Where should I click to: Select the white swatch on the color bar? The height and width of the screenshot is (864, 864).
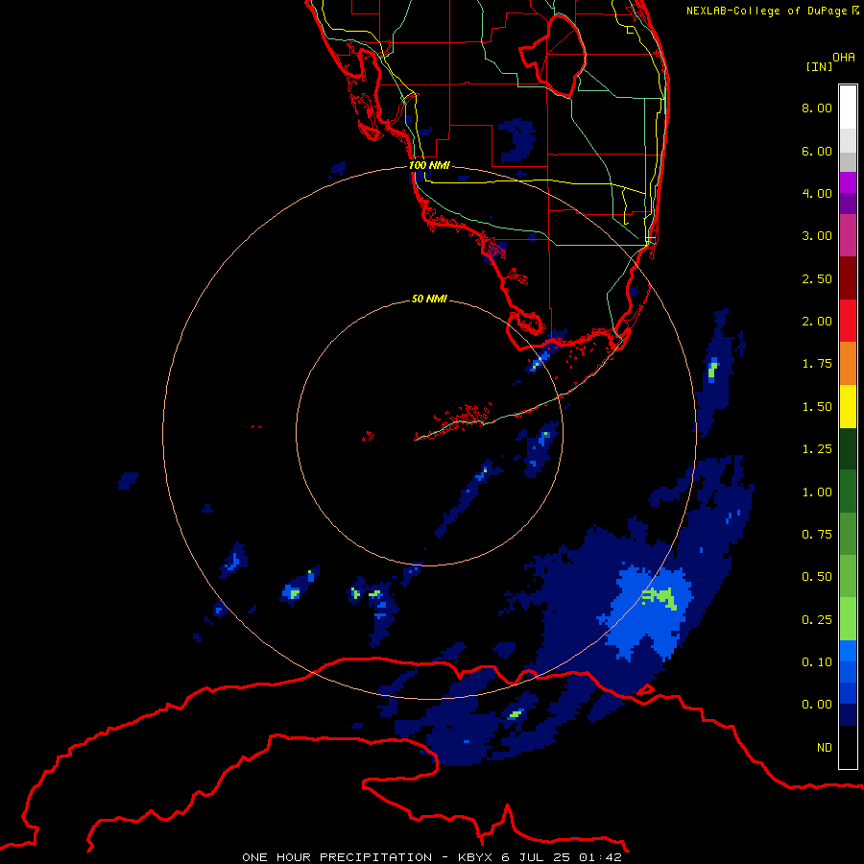pyautogui.click(x=848, y=108)
